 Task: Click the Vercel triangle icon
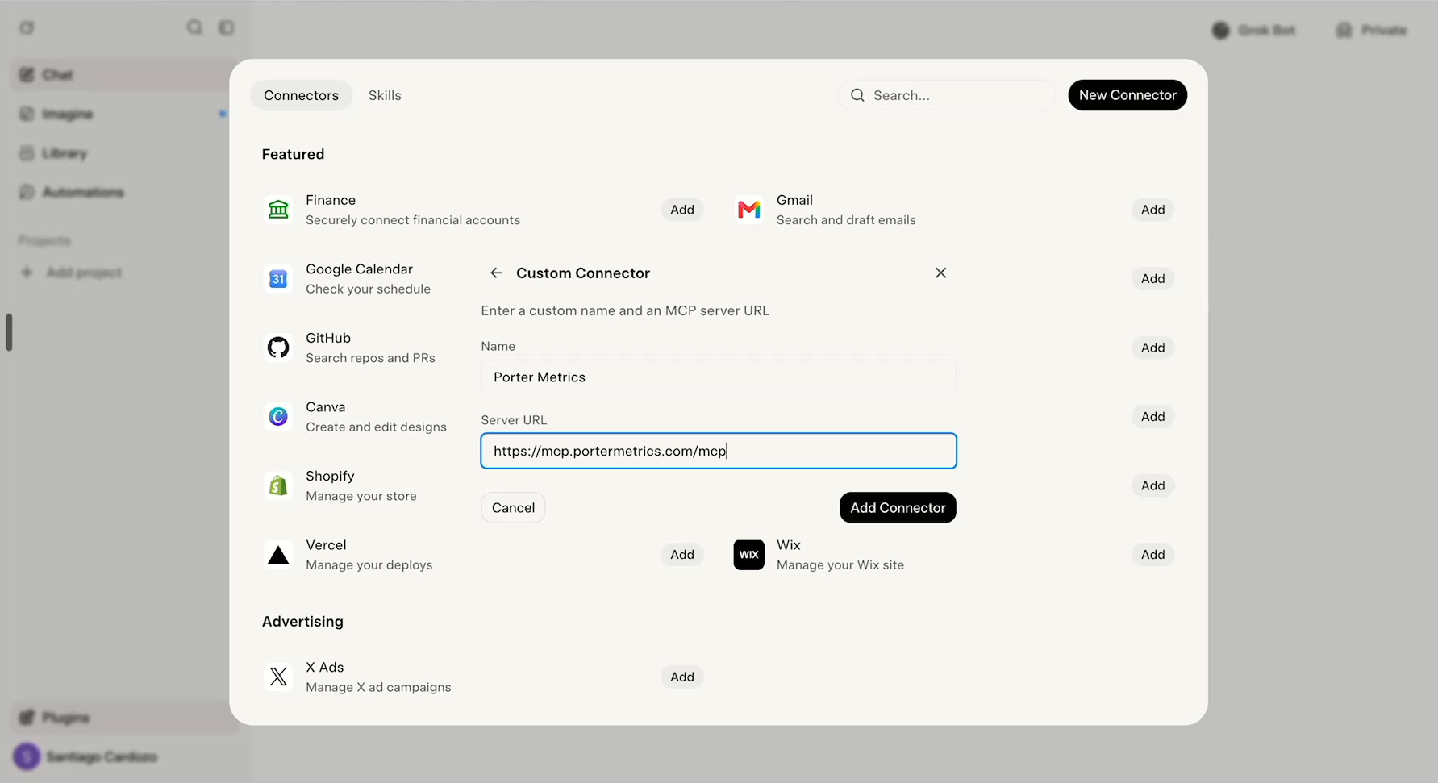coord(278,555)
